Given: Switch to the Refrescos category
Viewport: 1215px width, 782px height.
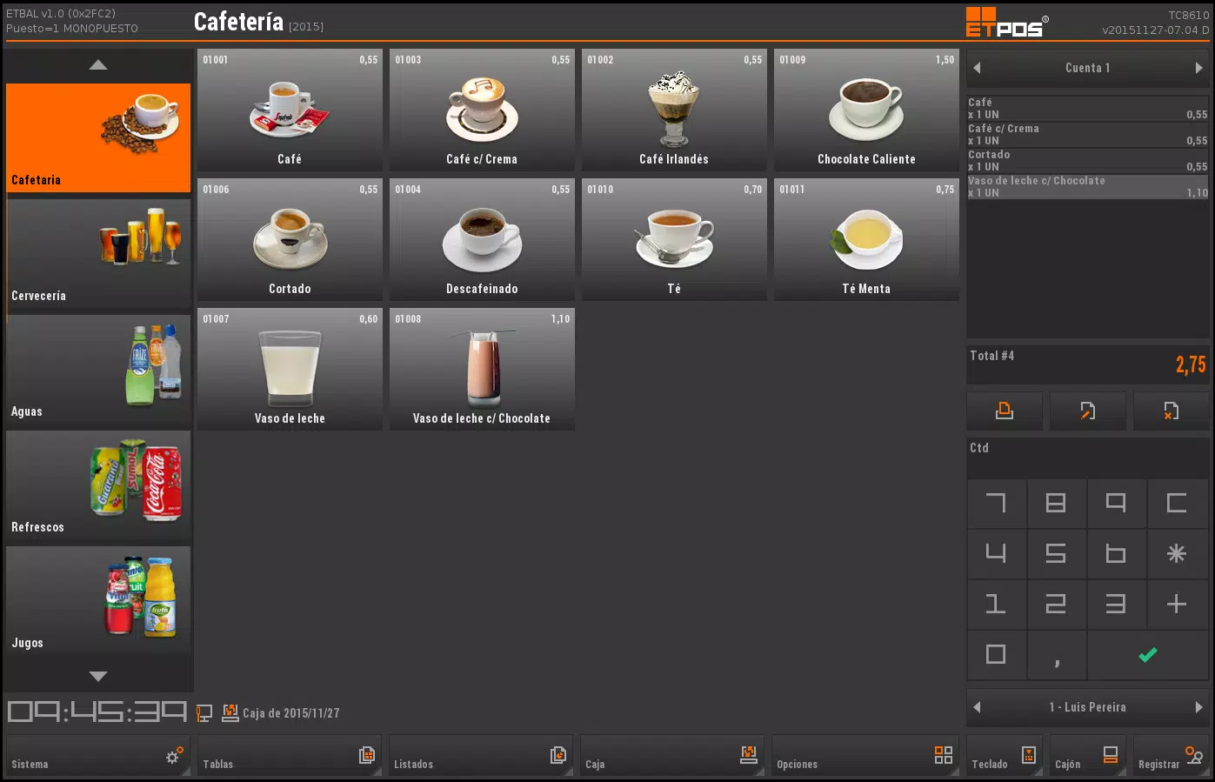Looking at the screenshot, I should pos(98,485).
